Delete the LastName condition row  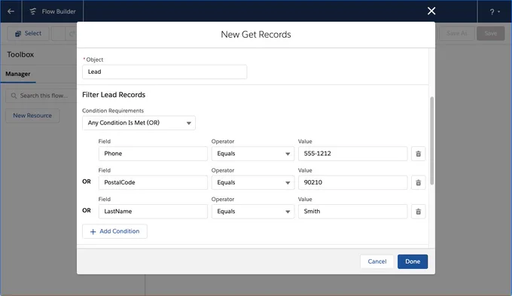tap(419, 212)
